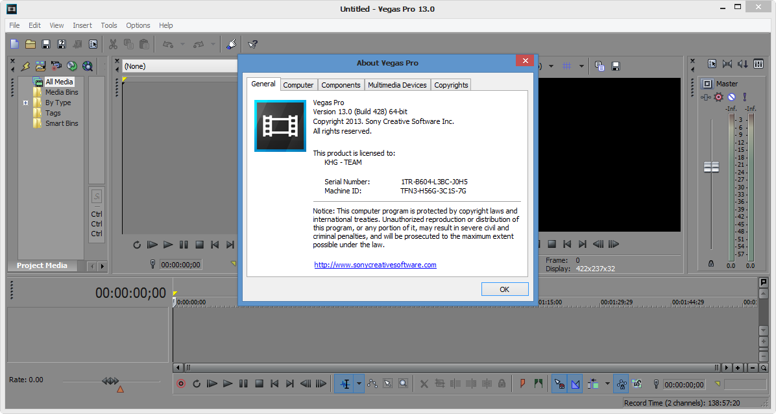Click the playback Rate slider orange handle
776x414 pixels.
(x=120, y=389)
